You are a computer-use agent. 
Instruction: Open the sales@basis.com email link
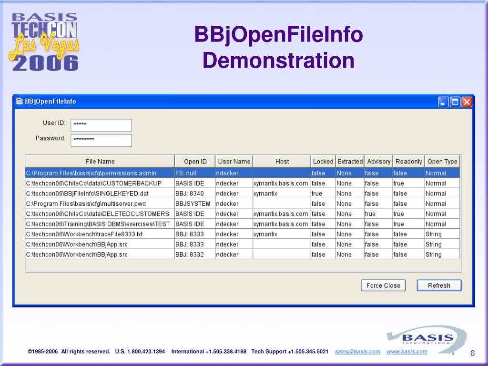[357, 351]
